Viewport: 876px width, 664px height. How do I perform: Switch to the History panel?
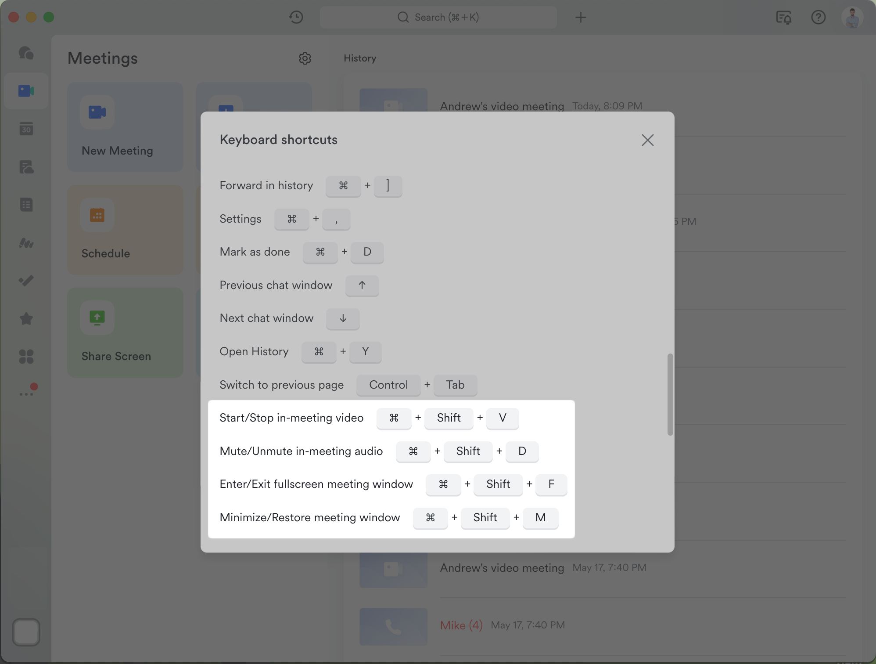coord(360,58)
